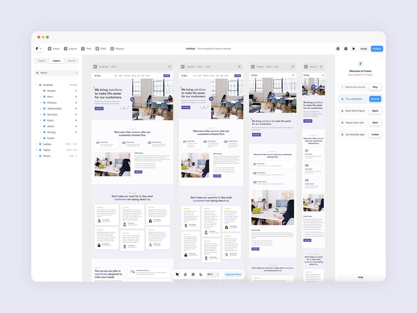Select the CMS database icon
This screenshot has height=313, width=417.
pyautogui.click(x=97, y=49)
